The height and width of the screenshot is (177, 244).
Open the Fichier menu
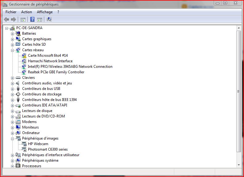(x=11, y=12)
